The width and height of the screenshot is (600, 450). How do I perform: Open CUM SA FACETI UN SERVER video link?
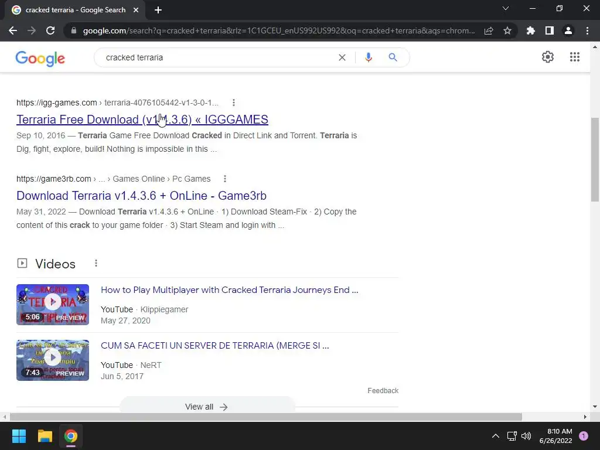pos(215,346)
